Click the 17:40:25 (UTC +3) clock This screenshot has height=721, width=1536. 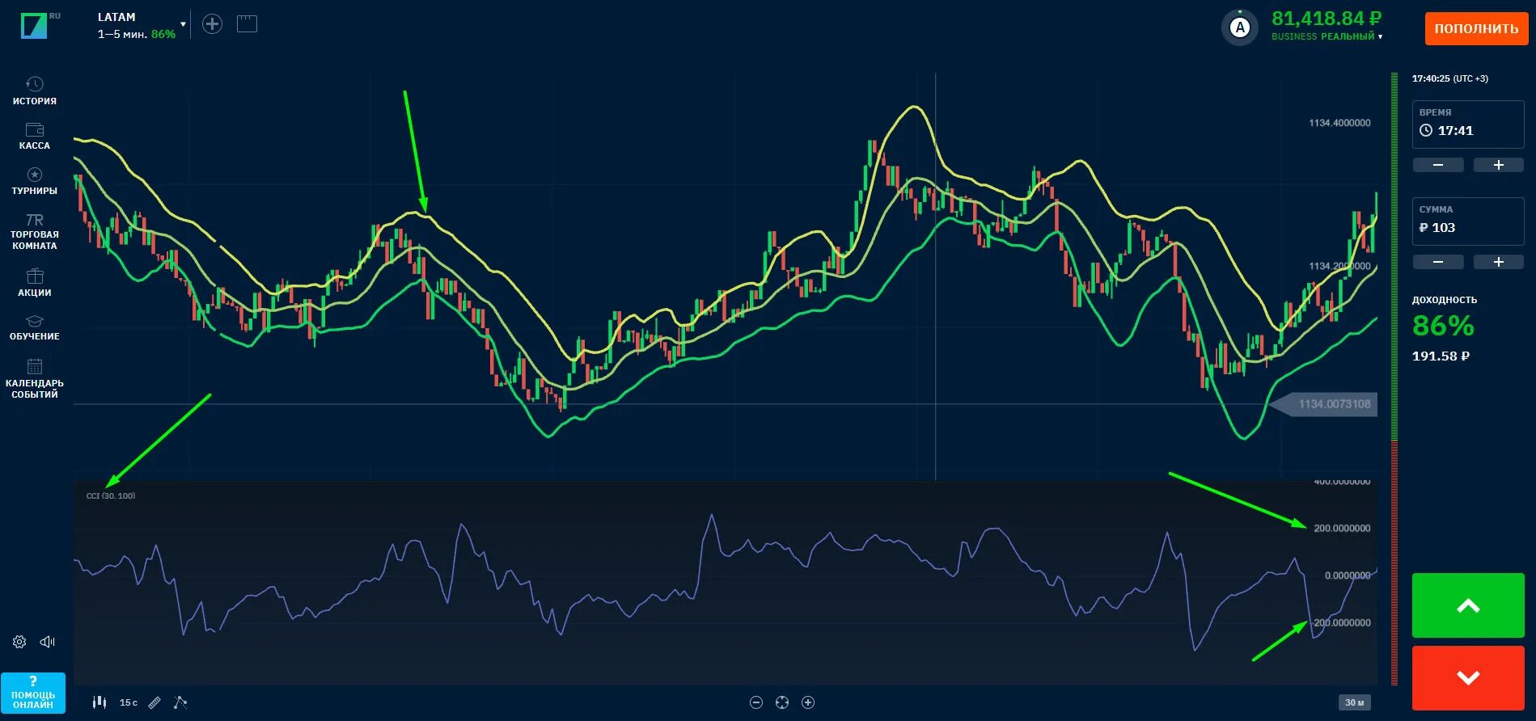click(1449, 78)
